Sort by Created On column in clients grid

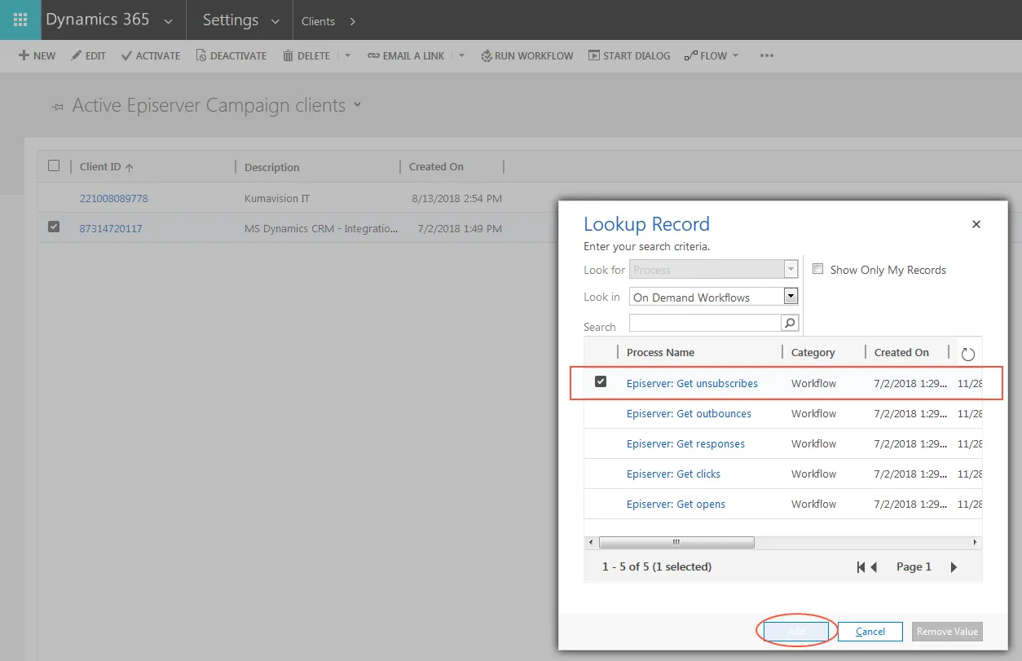point(436,166)
